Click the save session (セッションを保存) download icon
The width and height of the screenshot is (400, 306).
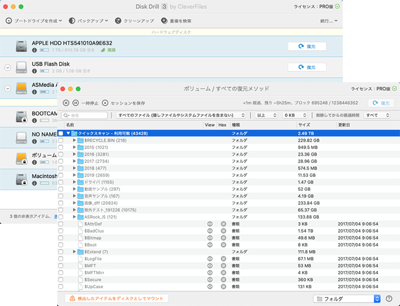105,103
